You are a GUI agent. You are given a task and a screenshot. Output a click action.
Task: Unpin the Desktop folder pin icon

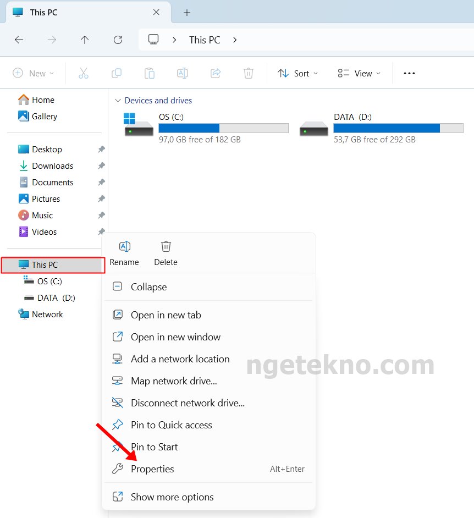101,150
